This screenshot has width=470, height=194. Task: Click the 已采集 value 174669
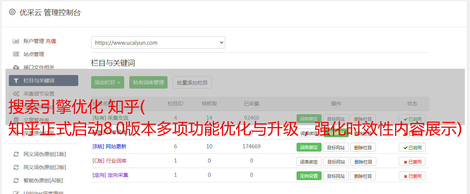tap(251, 146)
